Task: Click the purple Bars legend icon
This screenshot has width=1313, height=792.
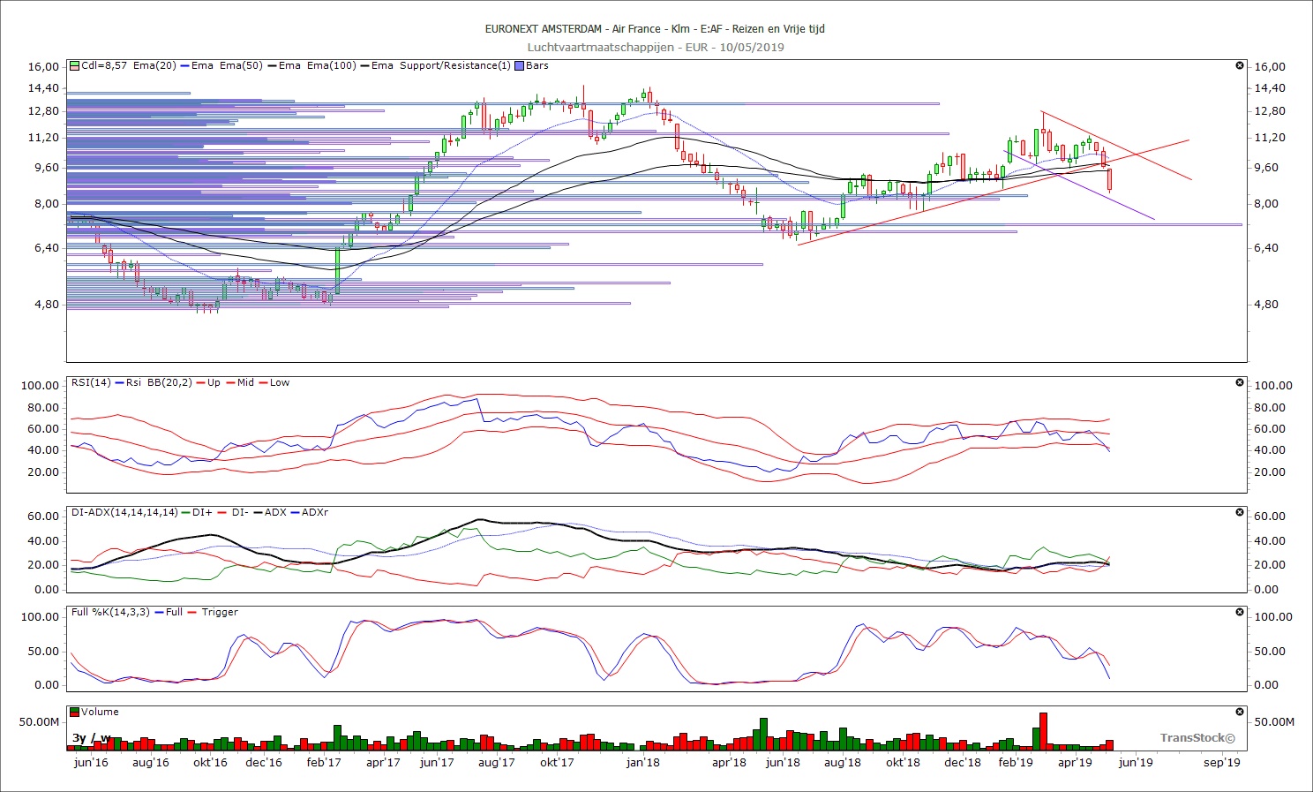Action: [x=519, y=66]
